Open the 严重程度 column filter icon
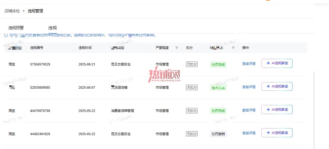 pos(177,48)
